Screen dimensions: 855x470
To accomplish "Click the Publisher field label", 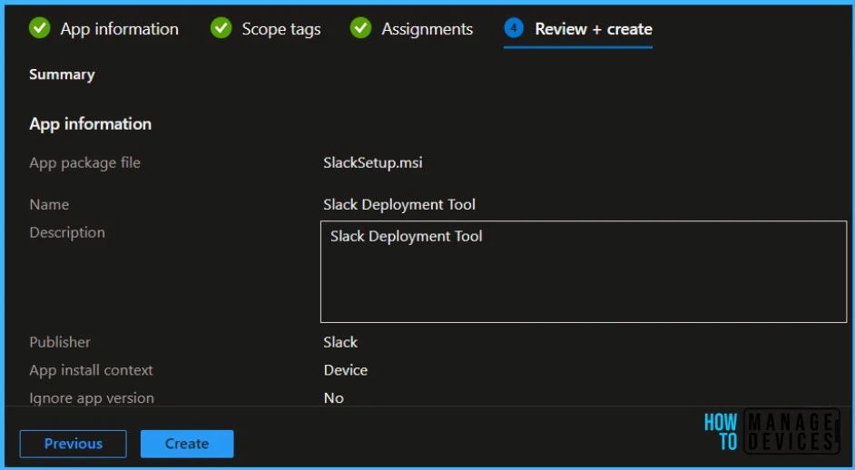I will pos(60,342).
